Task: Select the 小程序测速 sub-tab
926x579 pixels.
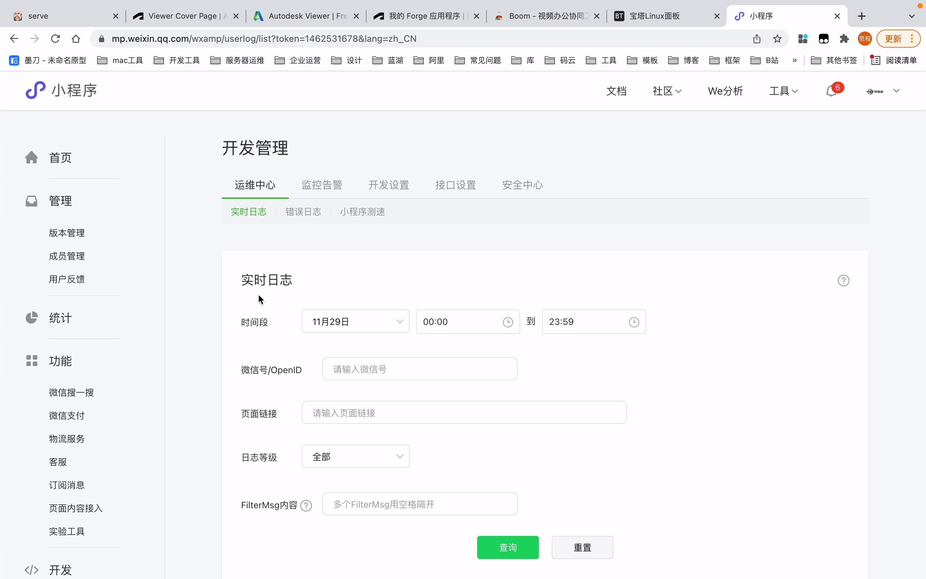Action: click(362, 212)
